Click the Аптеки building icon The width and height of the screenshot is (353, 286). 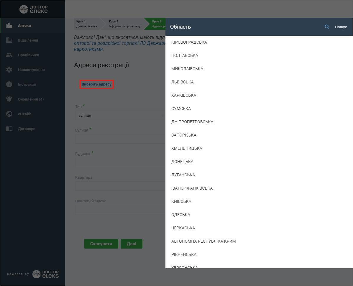9,25
